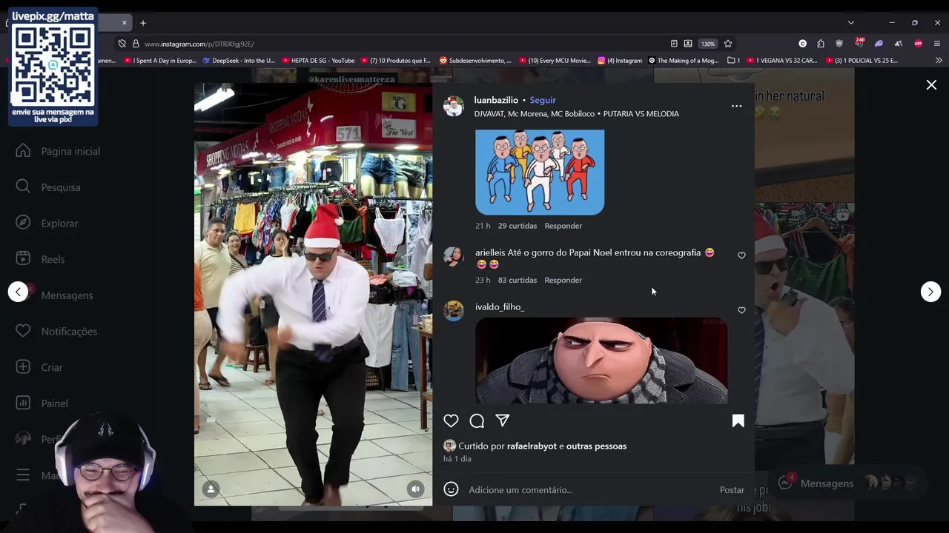The width and height of the screenshot is (949, 533).
Task: Open the bookmark folder labeled 1
Action: tap(734, 61)
